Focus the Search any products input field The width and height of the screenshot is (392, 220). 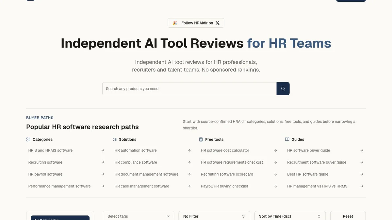[189, 89]
